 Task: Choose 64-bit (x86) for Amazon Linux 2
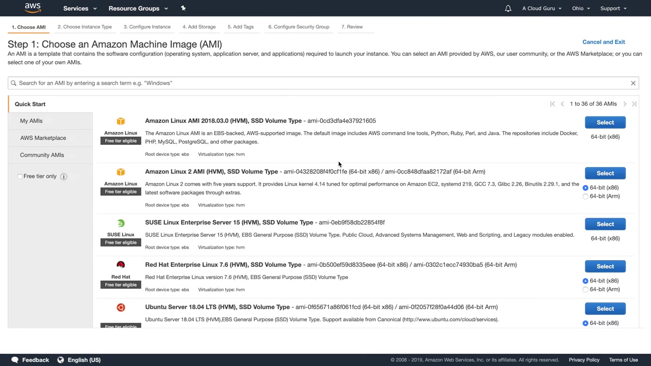(x=585, y=188)
